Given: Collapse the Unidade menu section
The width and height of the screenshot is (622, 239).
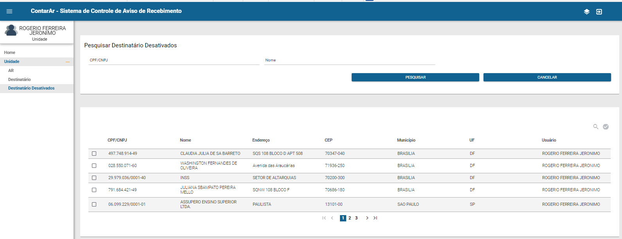Looking at the screenshot, I should coord(68,62).
